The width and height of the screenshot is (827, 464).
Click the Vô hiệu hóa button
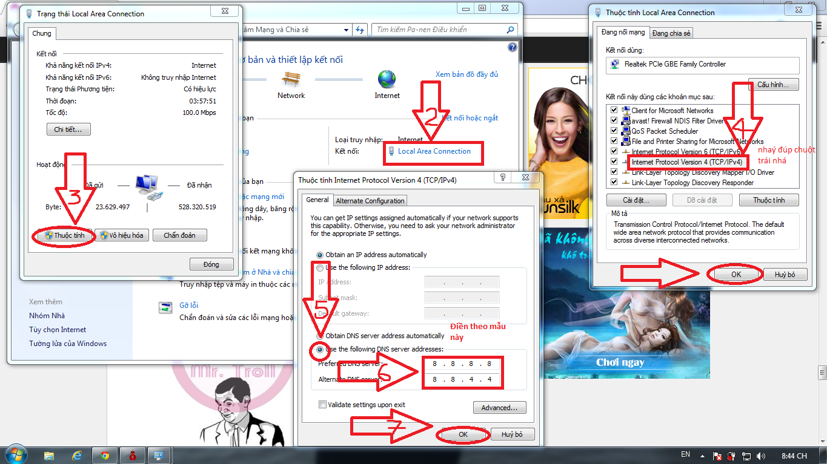122,235
